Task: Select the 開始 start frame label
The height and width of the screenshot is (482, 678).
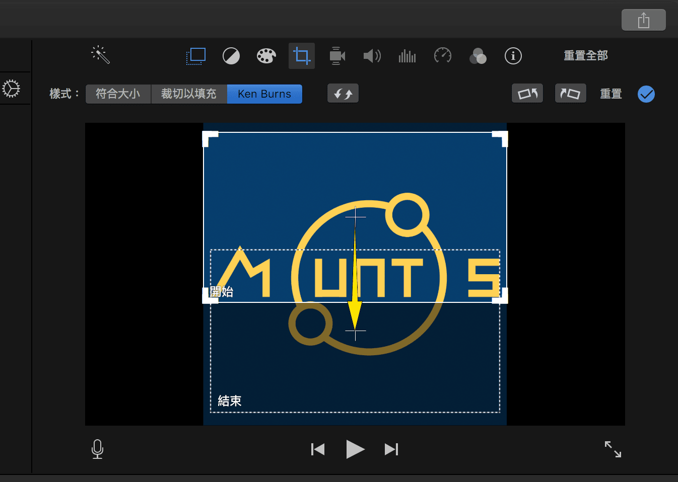Action: [x=222, y=292]
